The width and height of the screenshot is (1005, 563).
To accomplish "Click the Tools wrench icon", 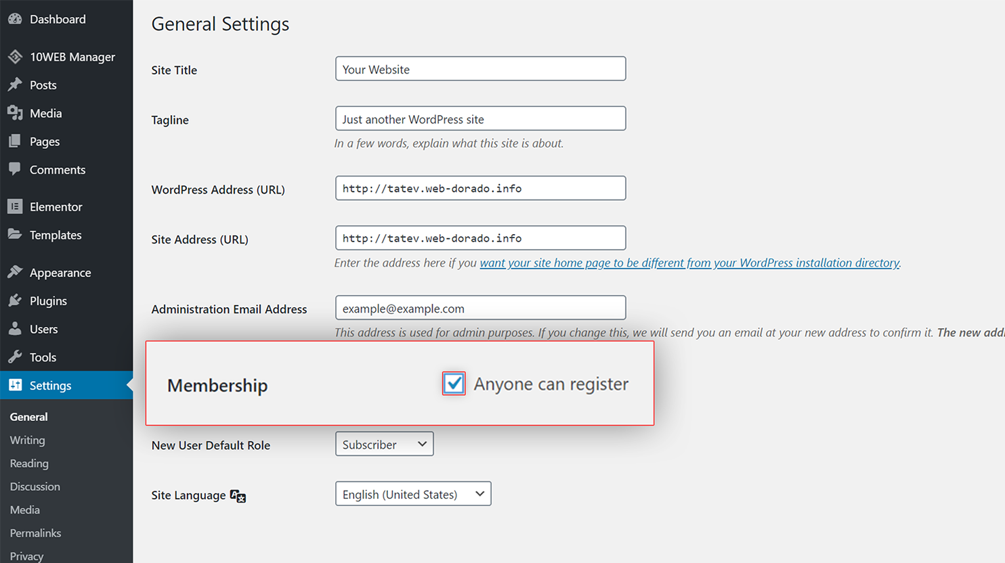I will pyautogui.click(x=15, y=357).
